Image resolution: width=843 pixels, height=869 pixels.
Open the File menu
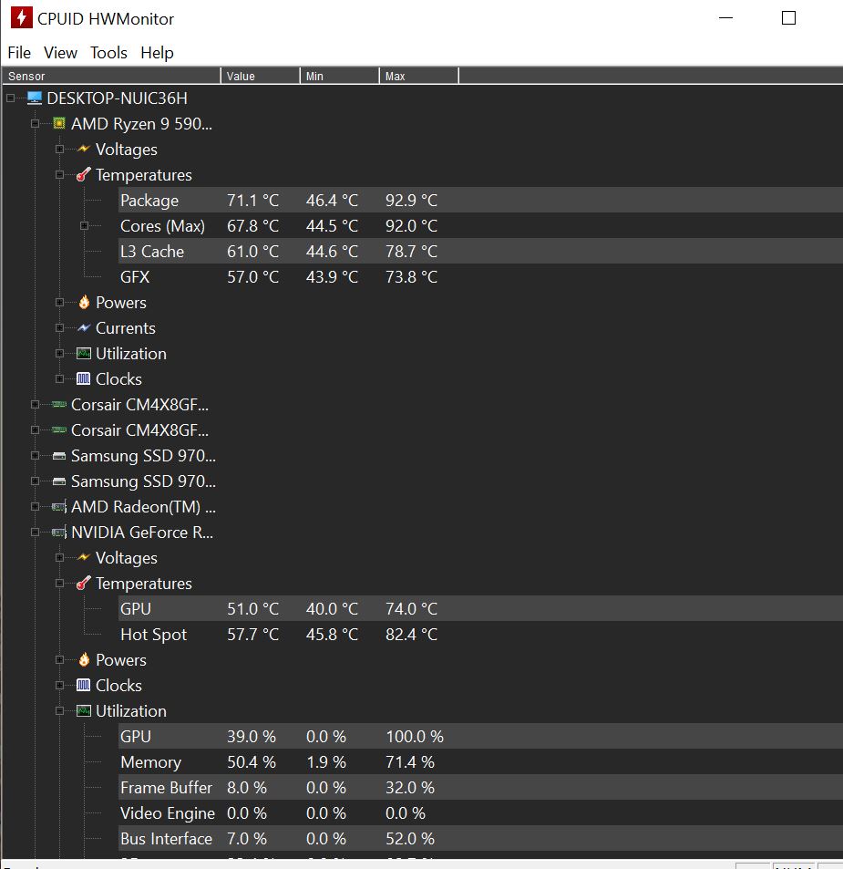[x=19, y=53]
